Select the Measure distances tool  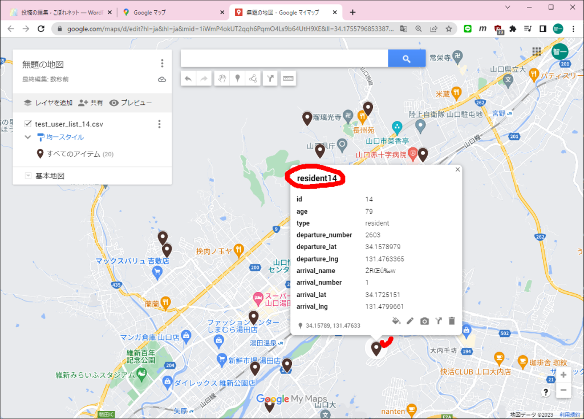pos(288,78)
